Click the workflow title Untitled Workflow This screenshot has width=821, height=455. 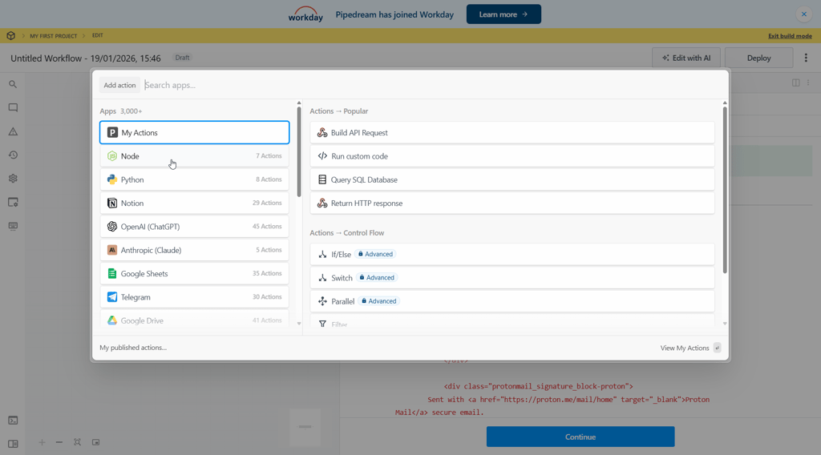click(85, 58)
